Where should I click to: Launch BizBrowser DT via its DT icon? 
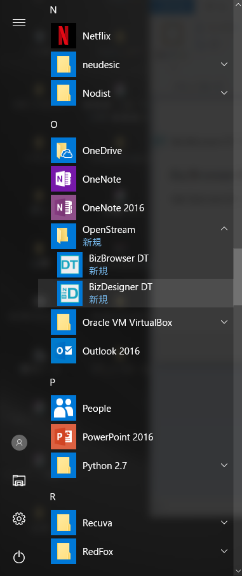click(x=70, y=265)
